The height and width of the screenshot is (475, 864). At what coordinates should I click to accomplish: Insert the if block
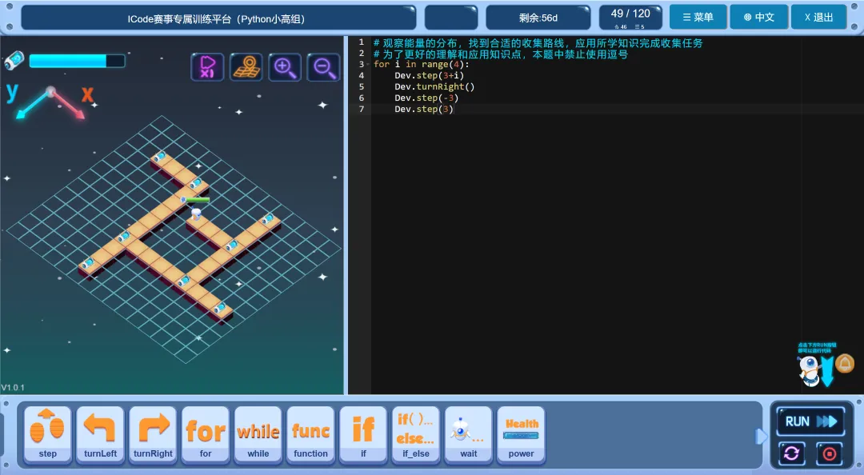click(363, 435)
